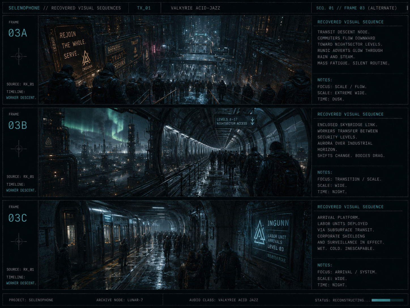Click the "TIMELINE:" label in frame 03A
410x308 pixels.
click(x=16, y=92)
